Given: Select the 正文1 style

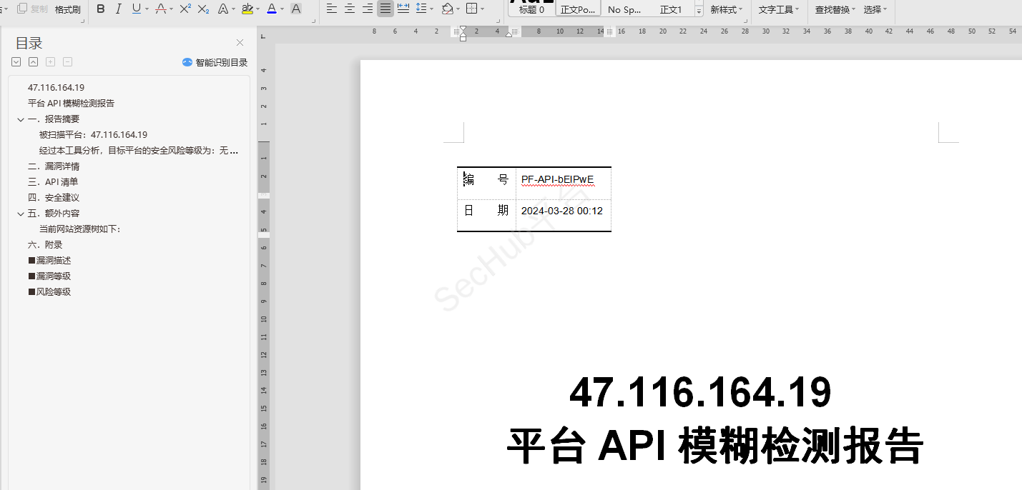Looking at the screenshot, I should click(x=670, y=10).
